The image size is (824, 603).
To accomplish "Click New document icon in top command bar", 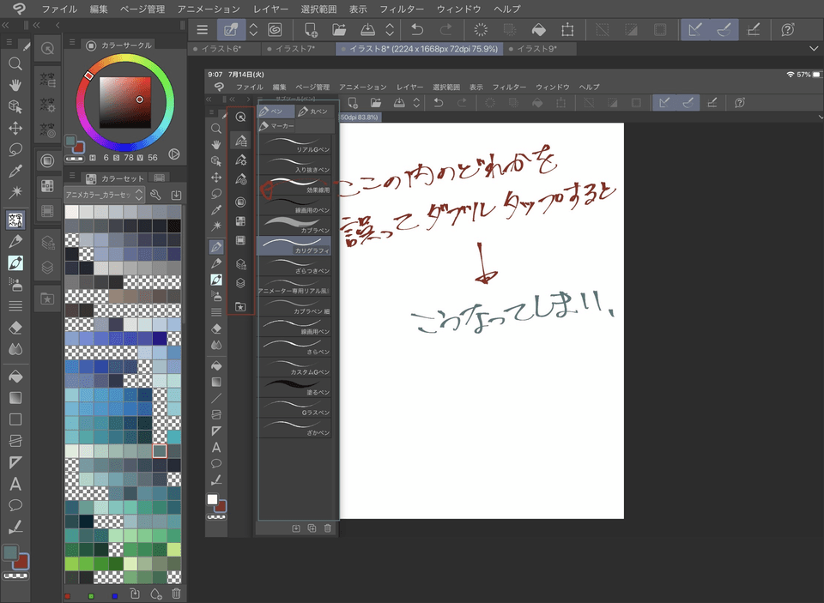I will pos(311,30).
